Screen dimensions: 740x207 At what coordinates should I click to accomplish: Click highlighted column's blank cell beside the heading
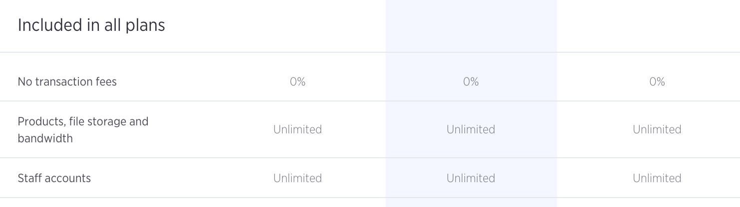tap(471, 26)
